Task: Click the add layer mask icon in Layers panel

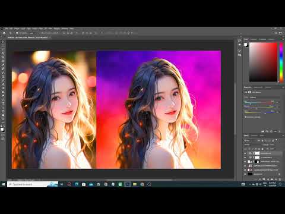Action: pyautogui.click(x=264, y=179)
